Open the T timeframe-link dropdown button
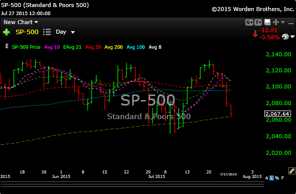The image size is (296, 194). (258, 23)
